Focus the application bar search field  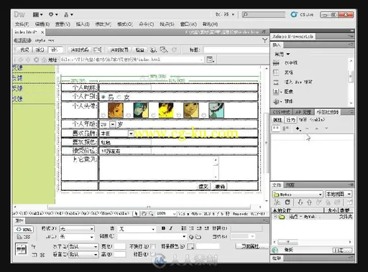tap(264, 14)
